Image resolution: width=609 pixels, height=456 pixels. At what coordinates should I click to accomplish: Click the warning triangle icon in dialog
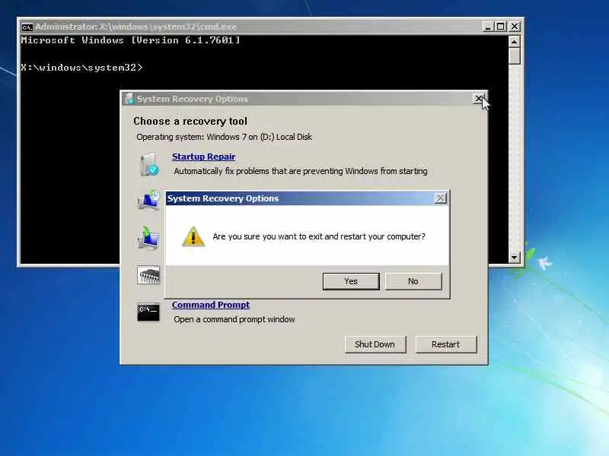193,236
